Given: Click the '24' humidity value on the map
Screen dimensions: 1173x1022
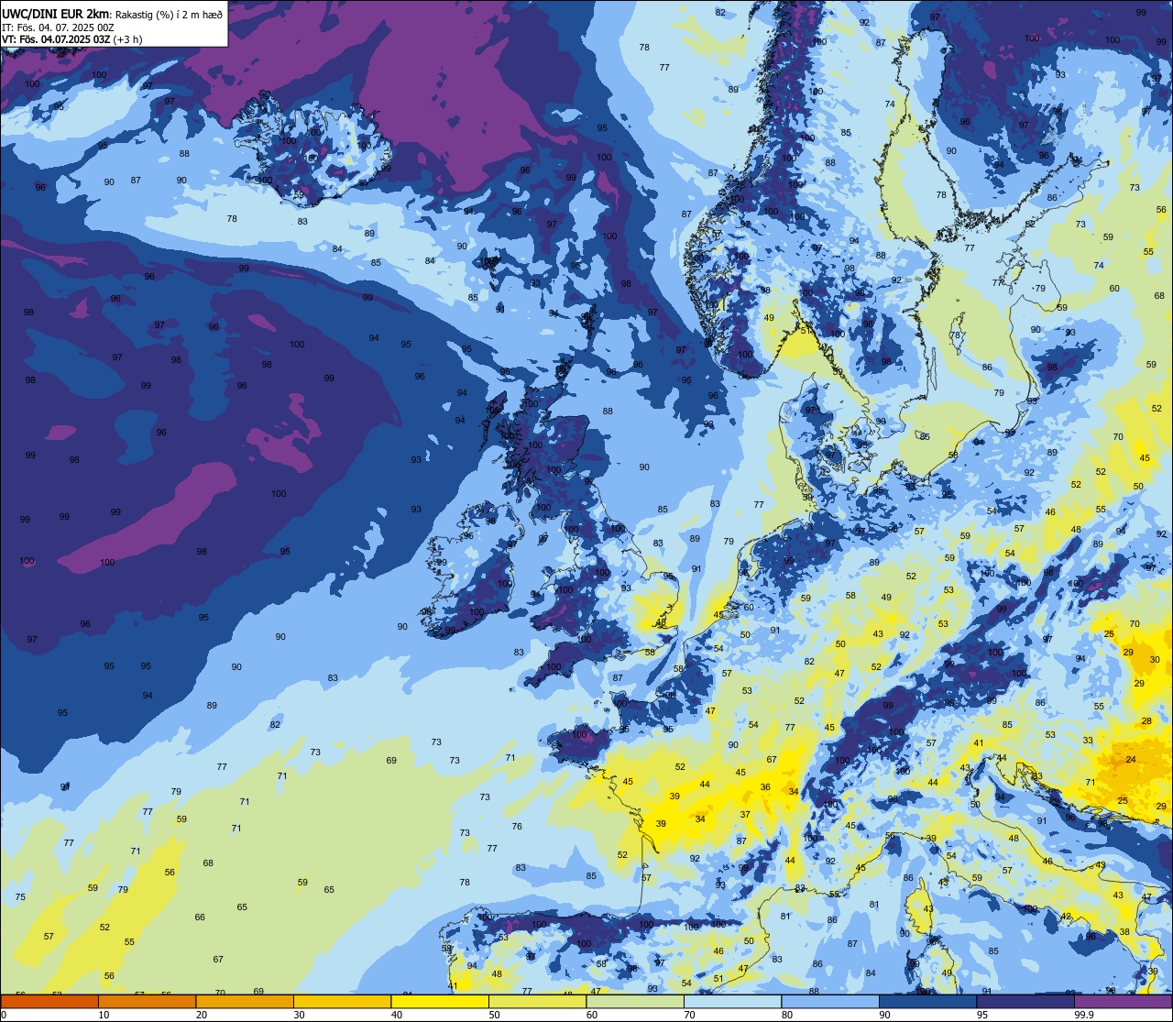Looking at the screenshot, I should tap(1131, 759).
